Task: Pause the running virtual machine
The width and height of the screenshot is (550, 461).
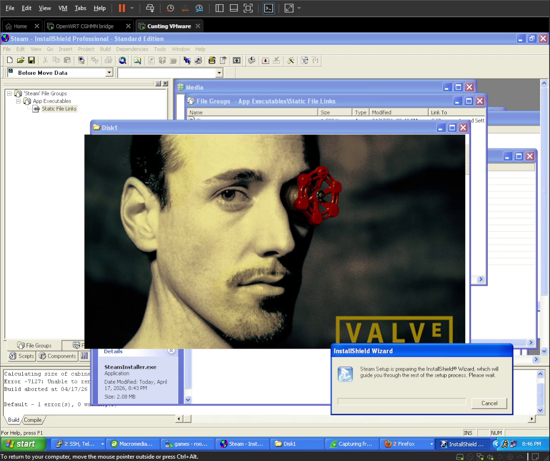Action: (122, 8)
